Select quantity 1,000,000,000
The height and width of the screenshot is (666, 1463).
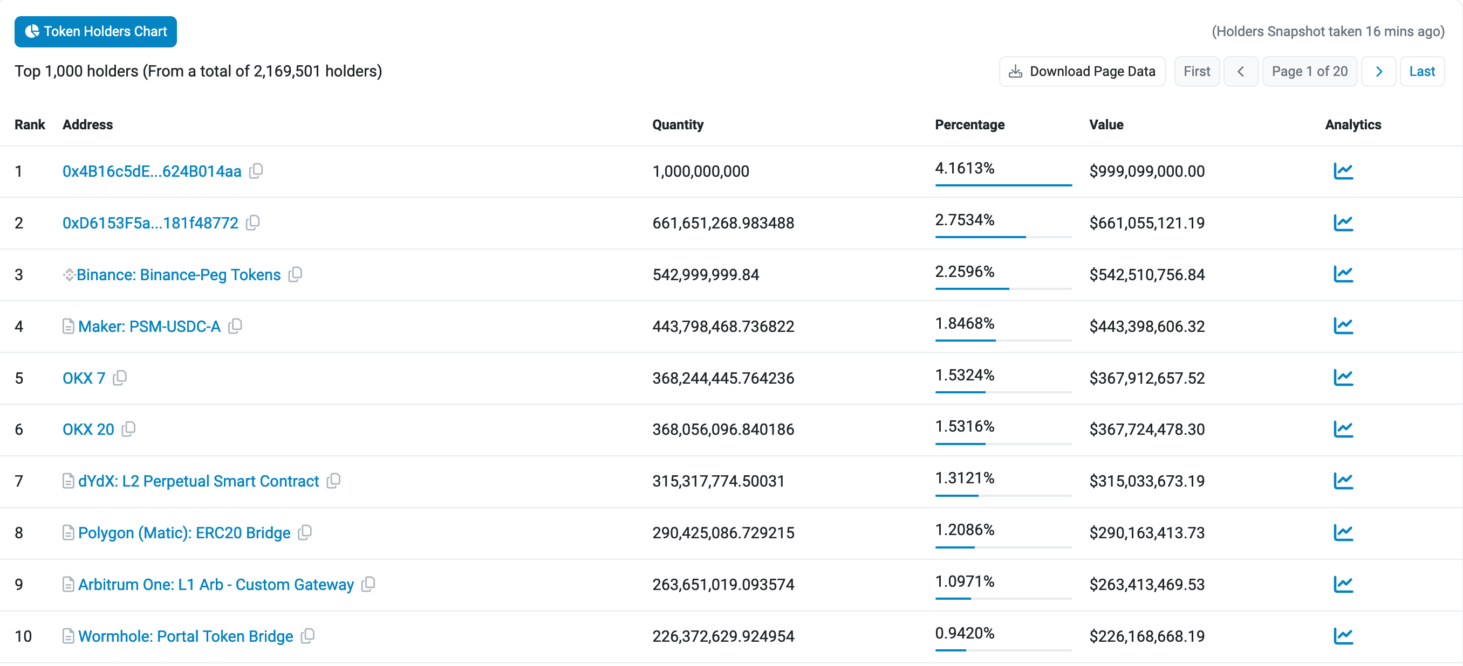point(700,171)
